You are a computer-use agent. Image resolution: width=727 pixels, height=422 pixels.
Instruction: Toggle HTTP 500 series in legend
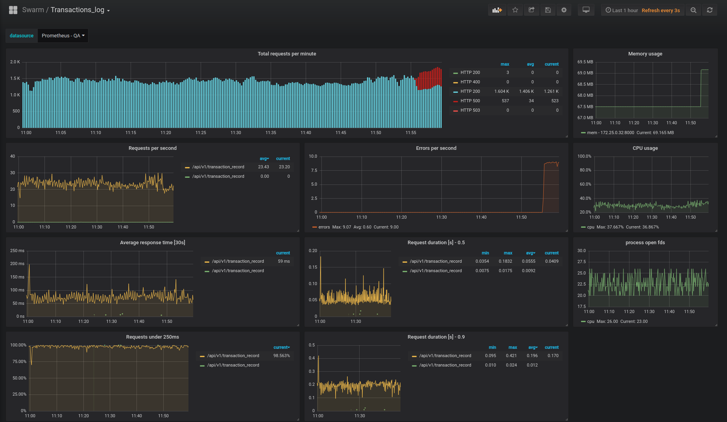click(470, 101)
